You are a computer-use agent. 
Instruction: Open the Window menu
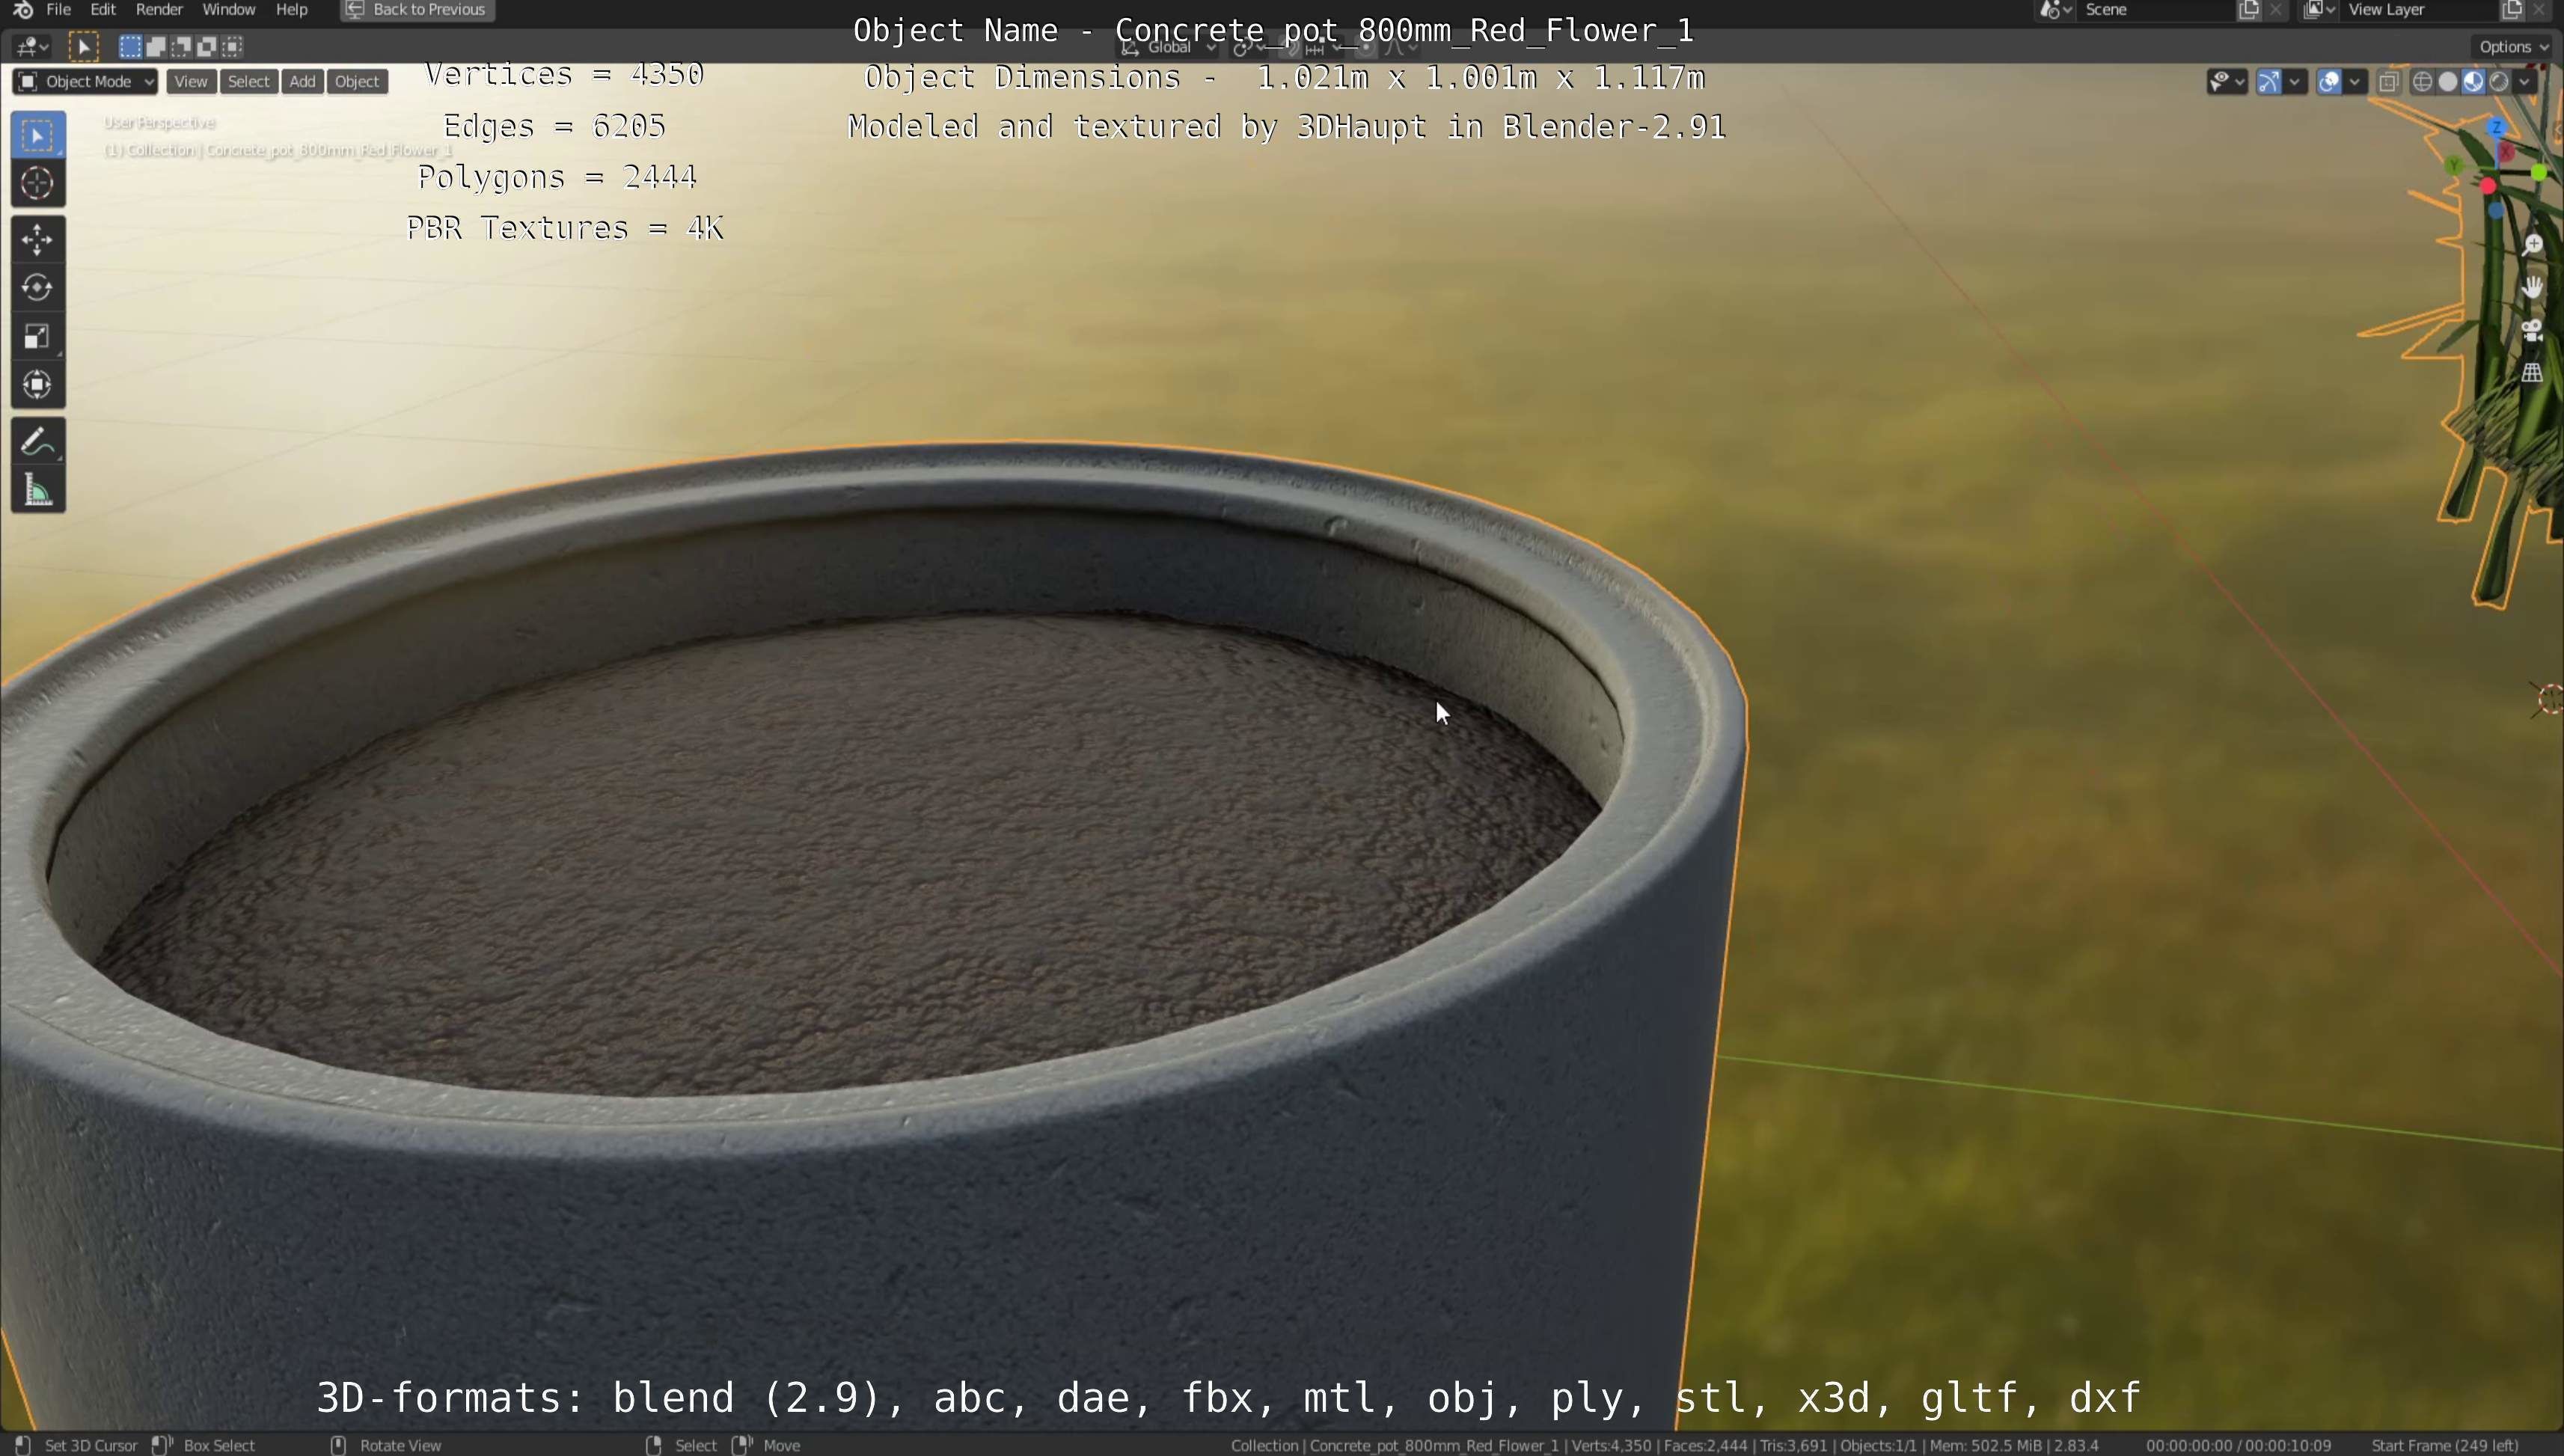(228, 10)
